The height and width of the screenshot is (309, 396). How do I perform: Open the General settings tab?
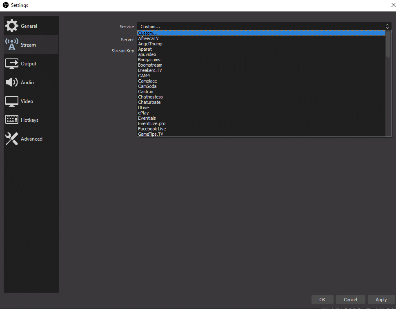pos(31,26)
